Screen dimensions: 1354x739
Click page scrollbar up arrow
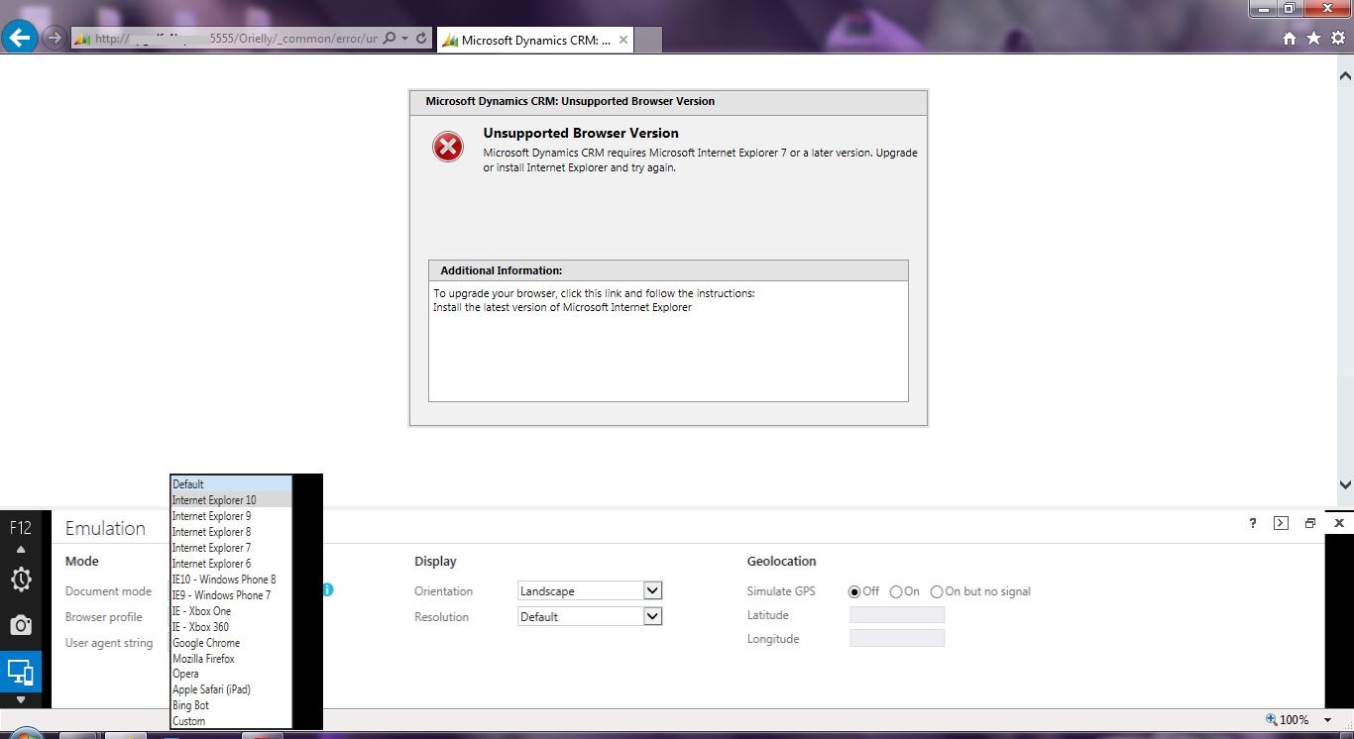point(1345,75)
